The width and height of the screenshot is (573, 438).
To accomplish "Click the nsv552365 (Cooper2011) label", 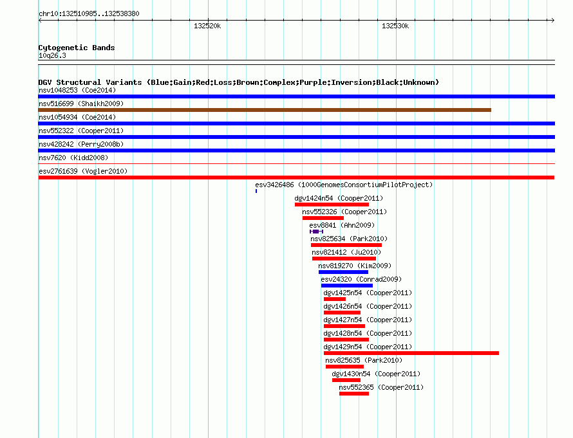I will 381,387.
